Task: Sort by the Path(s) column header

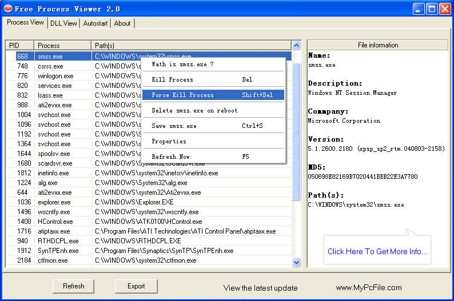Action: [x=192, y=45]
